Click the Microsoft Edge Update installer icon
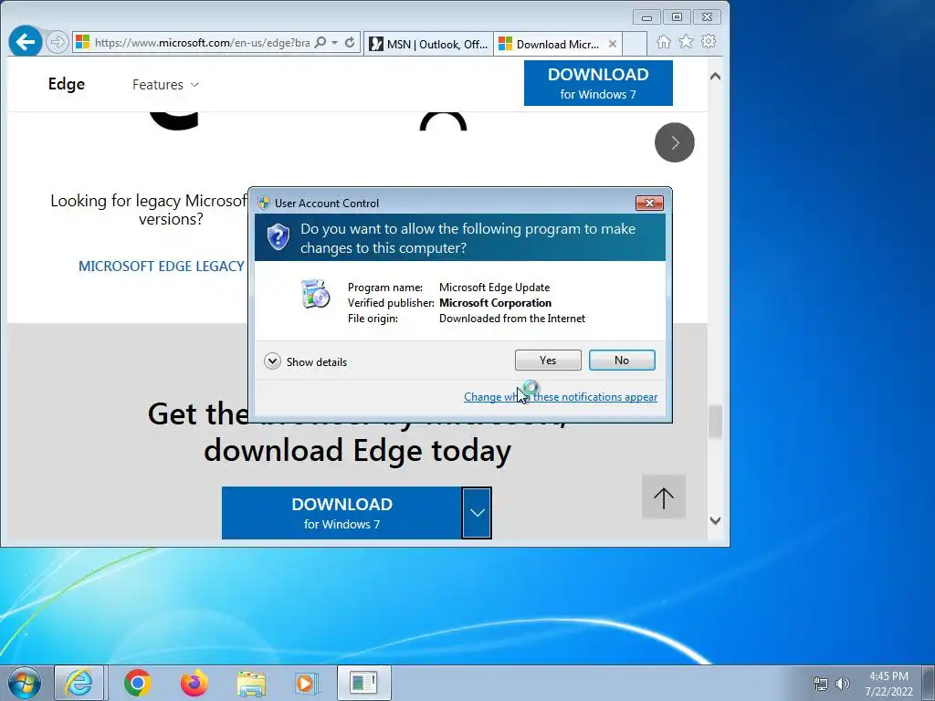This screenshot has width=935, height=701. coord(316,293)
